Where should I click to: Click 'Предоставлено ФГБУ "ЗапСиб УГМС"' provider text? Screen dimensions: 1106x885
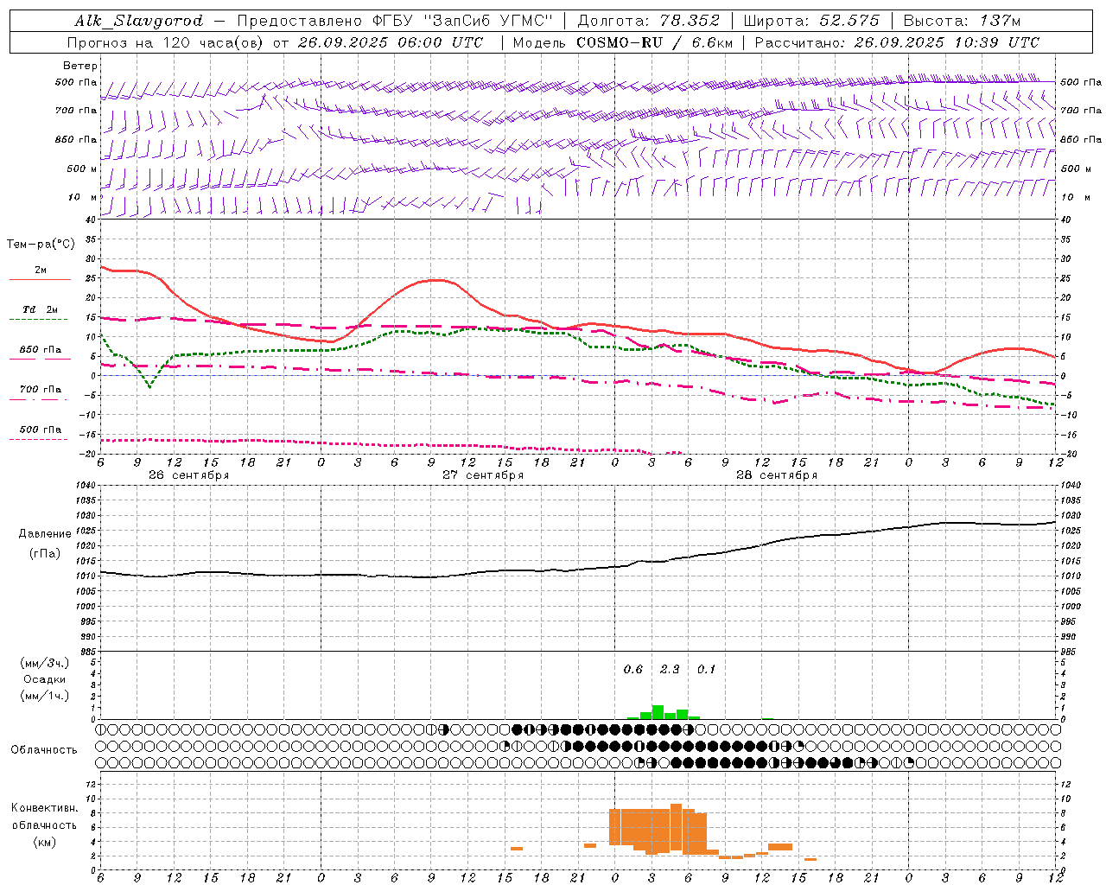394,21
